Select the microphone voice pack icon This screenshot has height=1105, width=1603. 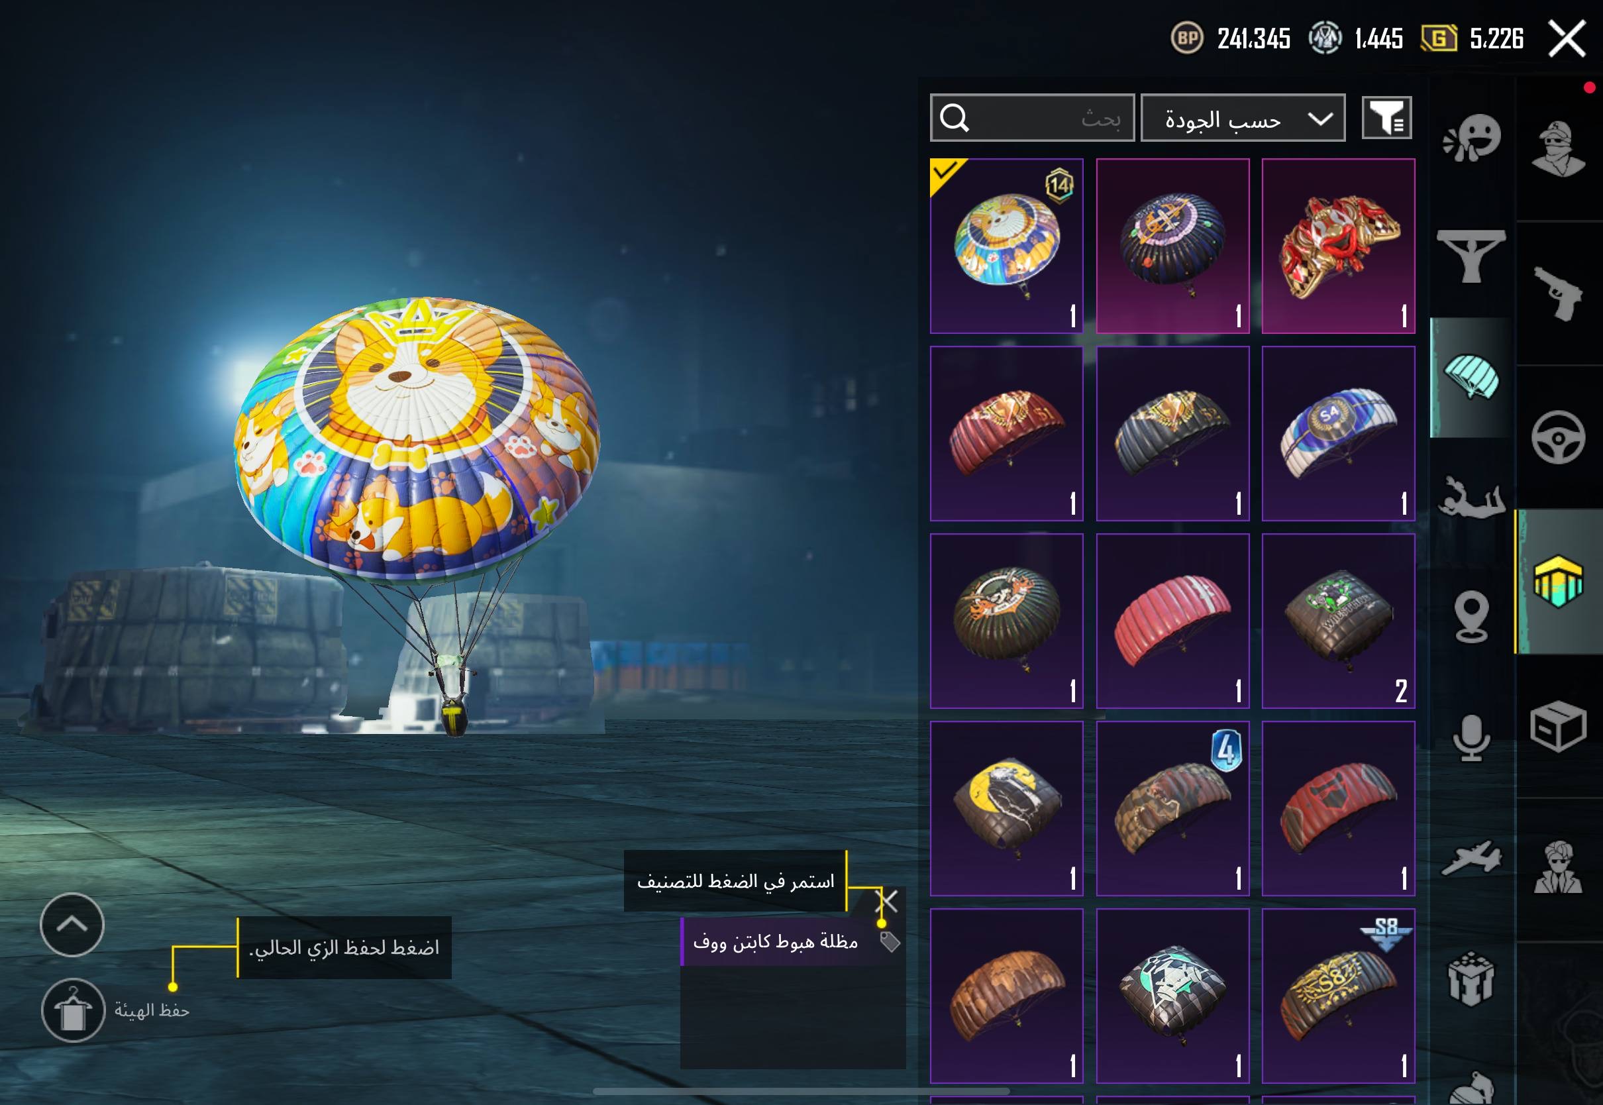[x=1471, y=738]
